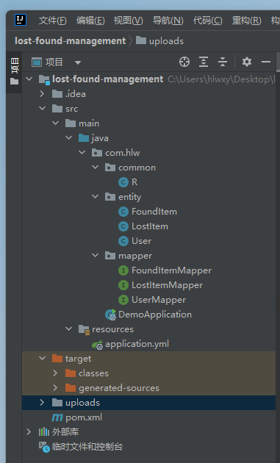Collapse the src folder
Screen dimensions: 280x463
coord(42,108)
